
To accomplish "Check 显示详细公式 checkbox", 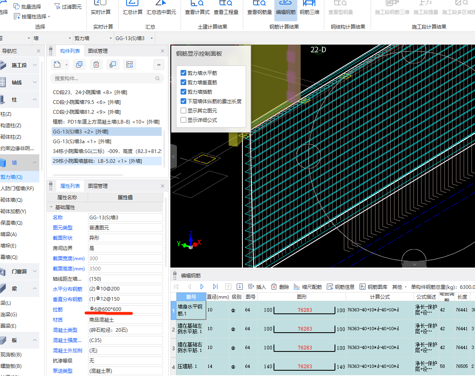I will (183, 120).
